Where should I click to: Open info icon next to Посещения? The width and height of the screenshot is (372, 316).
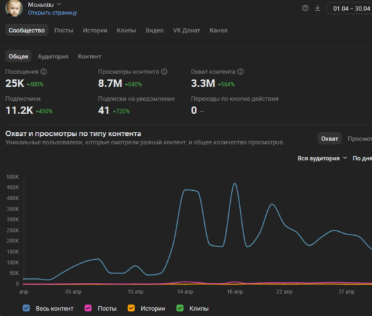(x=44, y=72)
